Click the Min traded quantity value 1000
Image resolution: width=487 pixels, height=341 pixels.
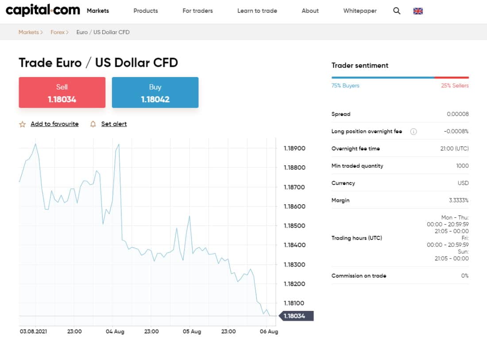click(463, 166)
